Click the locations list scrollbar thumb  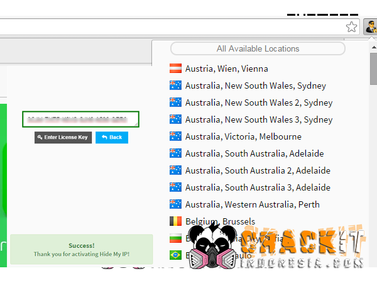[374, 69]
